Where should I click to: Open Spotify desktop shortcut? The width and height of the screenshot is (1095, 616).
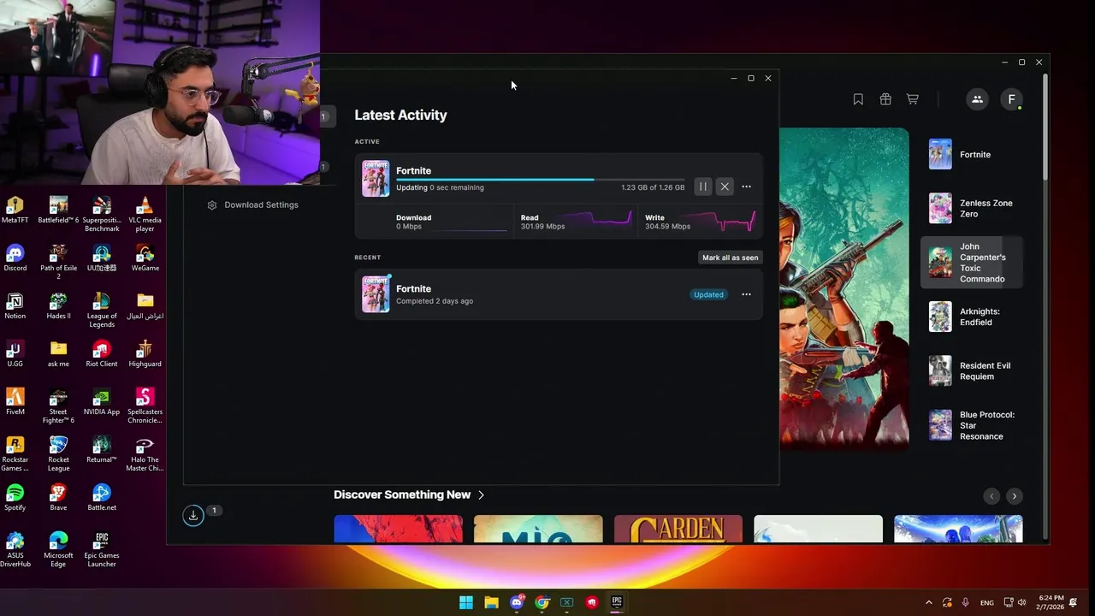[15, 497]
